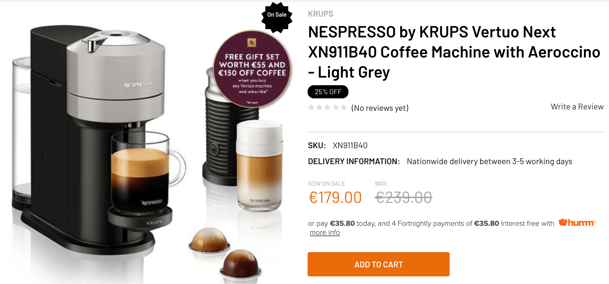
Task: Click the €179.00 sale price
Action: (335, 198)
